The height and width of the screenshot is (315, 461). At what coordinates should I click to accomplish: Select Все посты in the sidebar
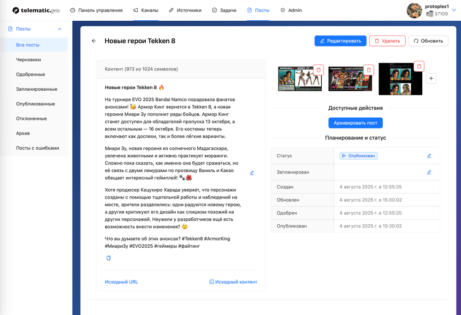coord(34,45)
